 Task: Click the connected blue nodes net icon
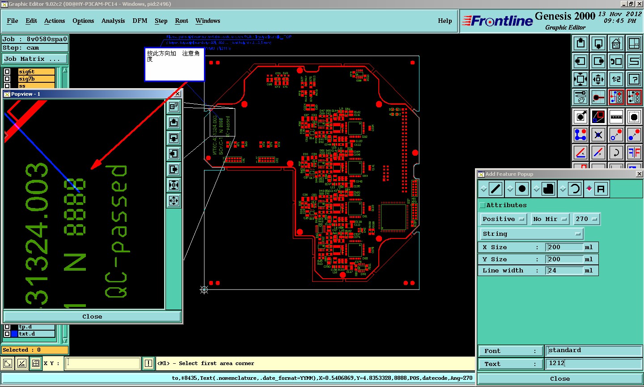(x=580, y=135)
